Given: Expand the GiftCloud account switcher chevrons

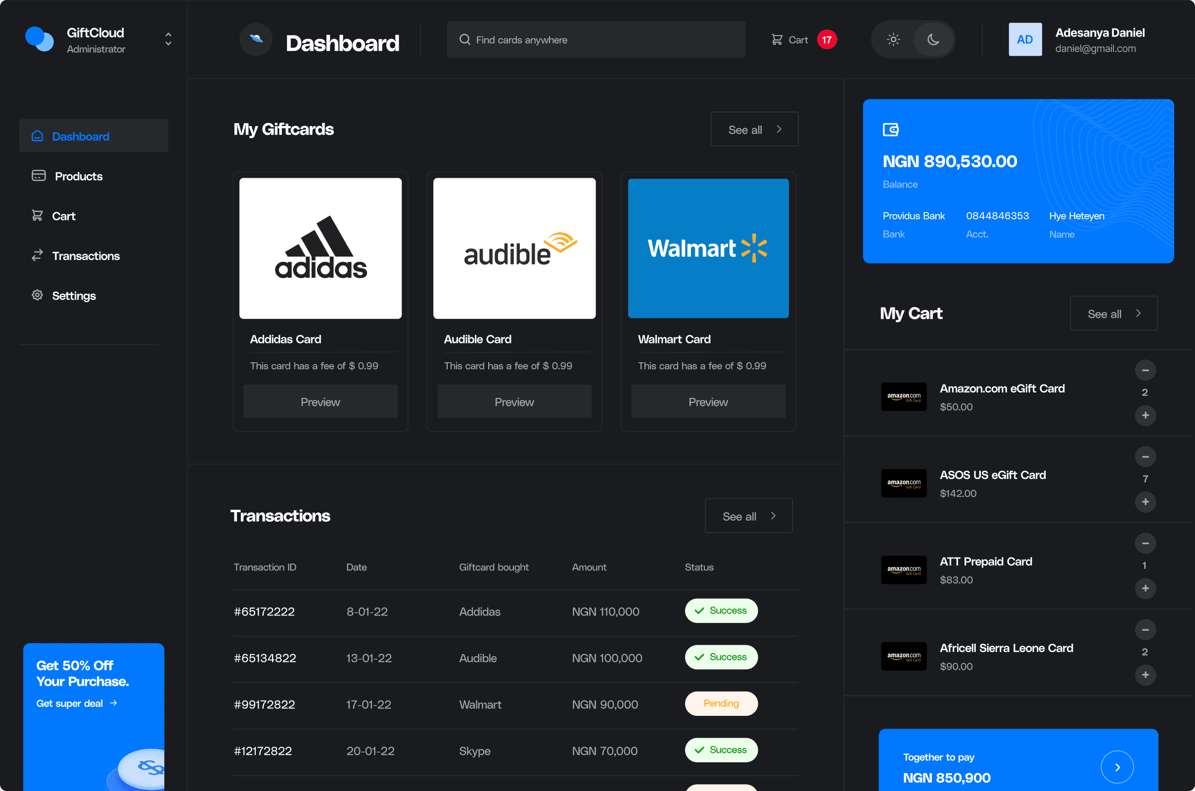Looking at the screenshot, I should point(168,40).
